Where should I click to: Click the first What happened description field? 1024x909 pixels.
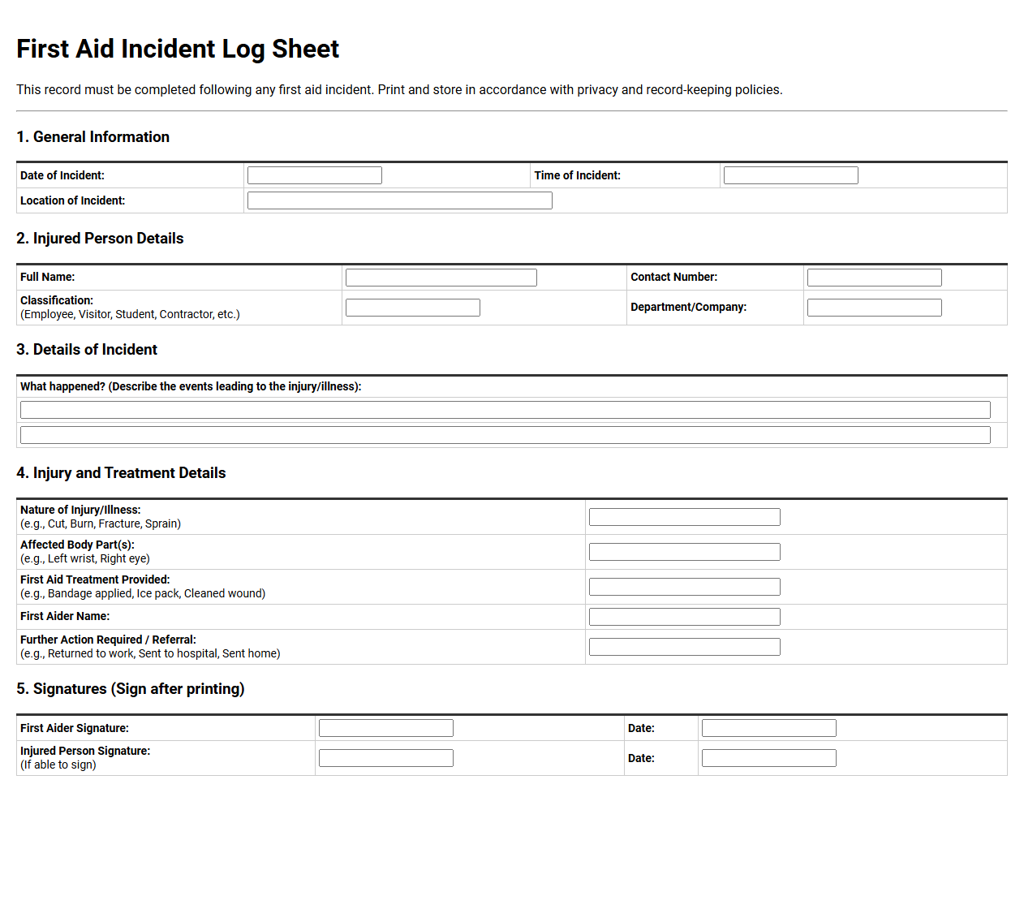tap(506, 410)
